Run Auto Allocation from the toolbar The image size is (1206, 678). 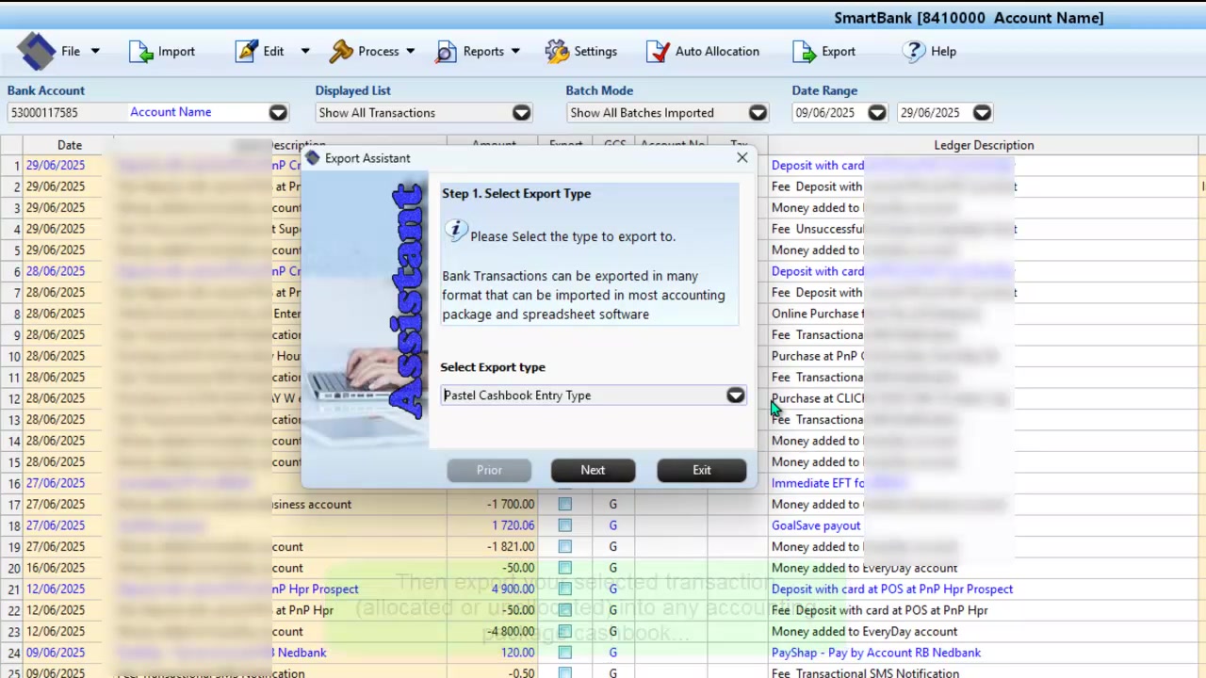tap(703, 51)
